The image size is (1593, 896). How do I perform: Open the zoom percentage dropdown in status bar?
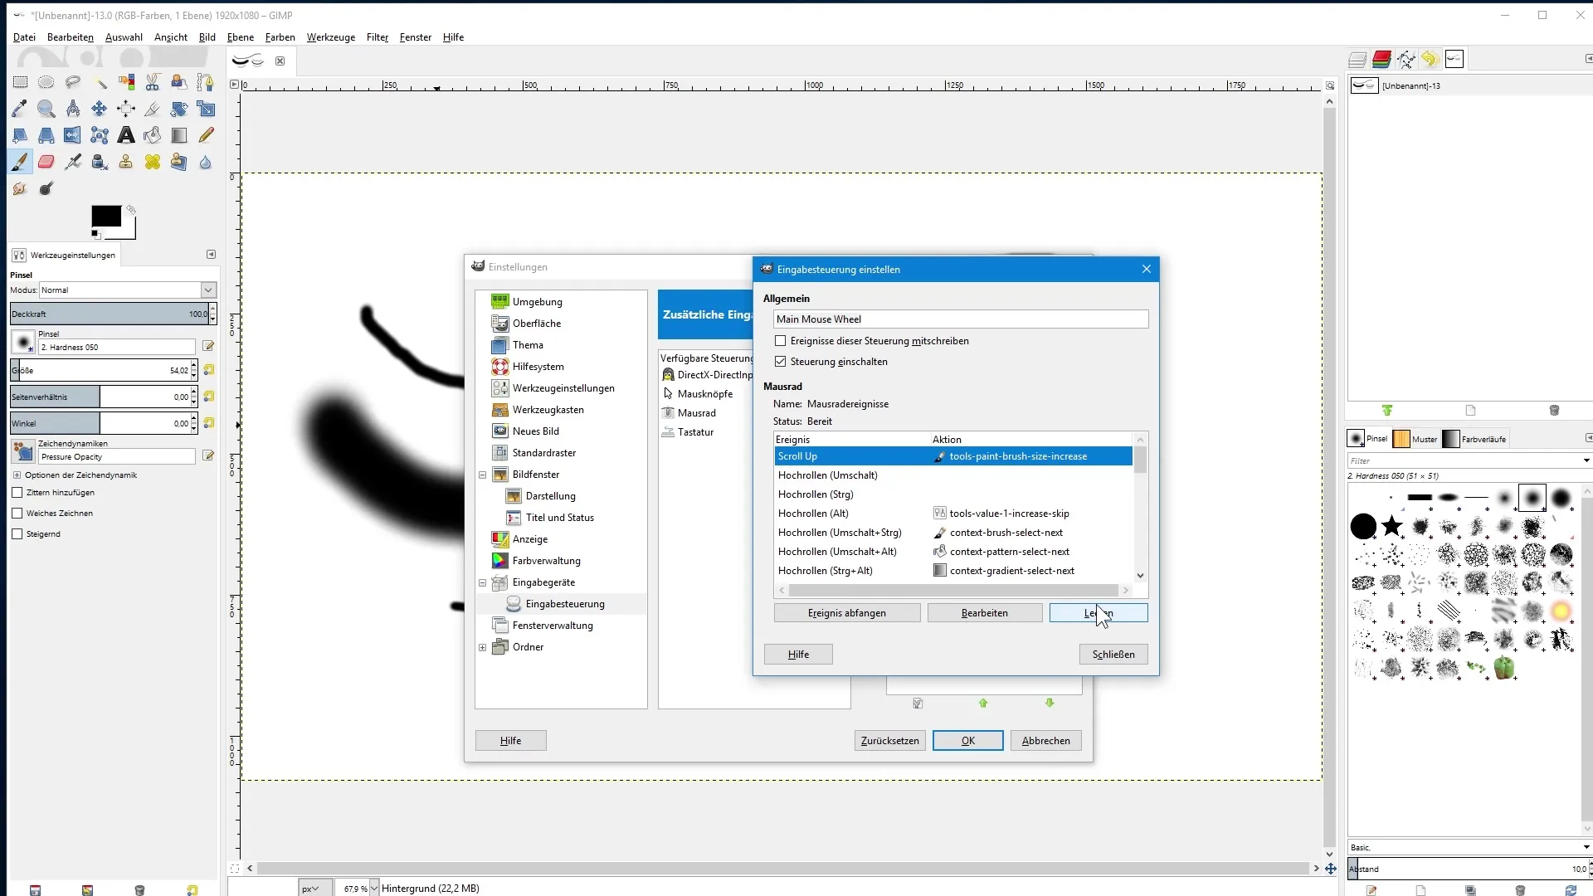click(x=373, y=889)
